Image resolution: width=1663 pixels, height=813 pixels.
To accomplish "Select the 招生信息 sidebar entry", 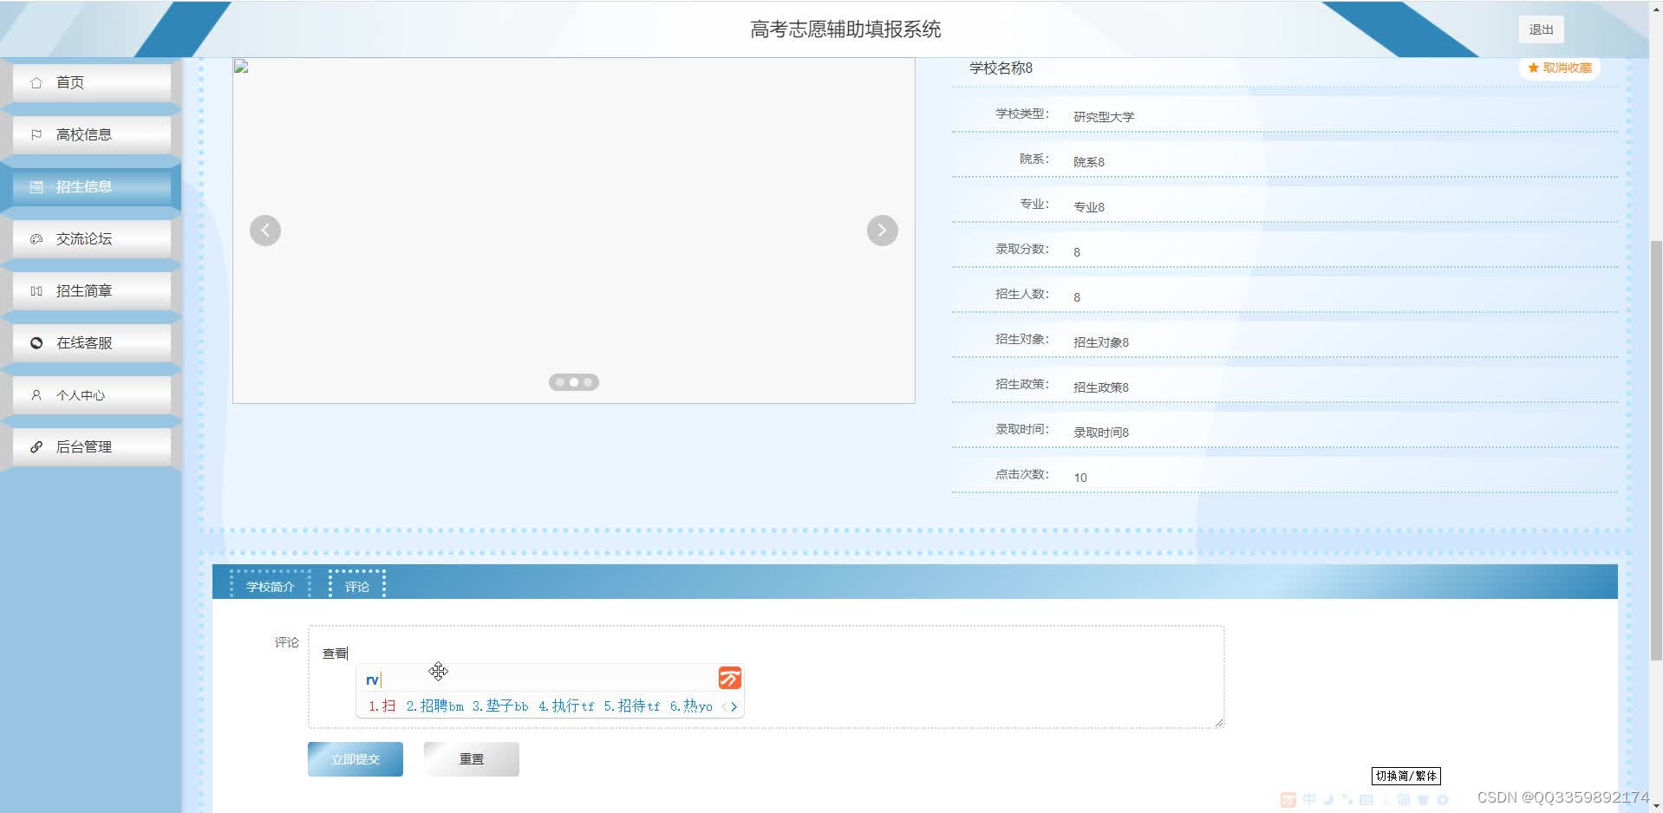I will (x=91, y=186).
